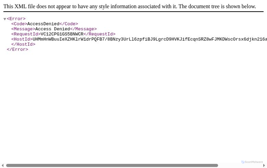Click the 'This XML file does not appear' notice
This screenshot has height=168, width=267.
pyautogui.click(x=130, y=7)
